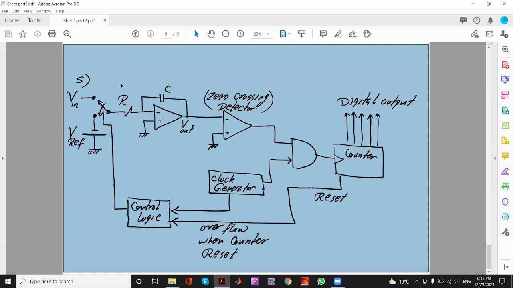The width and height of the screenshot is (513, 288).
Task: Open the fit page options dropdown
Action: 285,34
